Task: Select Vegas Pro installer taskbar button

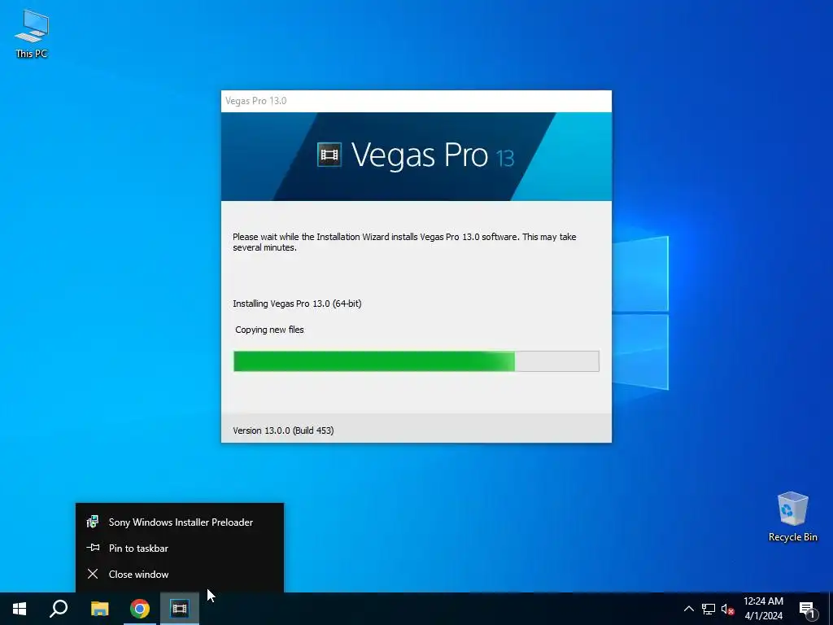Action: [180, 609]
